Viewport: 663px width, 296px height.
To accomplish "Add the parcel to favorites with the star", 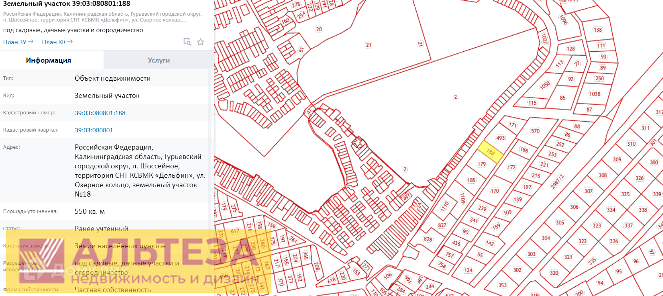I will (200, 42).
